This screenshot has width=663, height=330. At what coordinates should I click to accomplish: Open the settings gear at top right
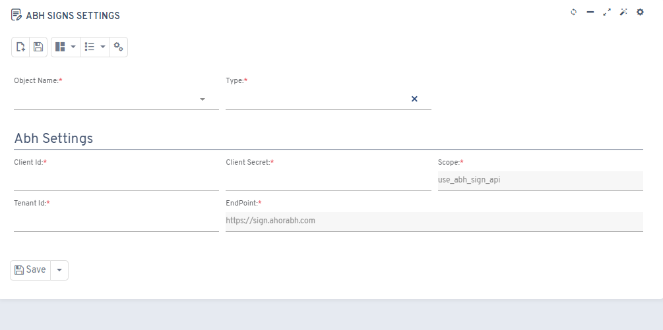(640, 13)
